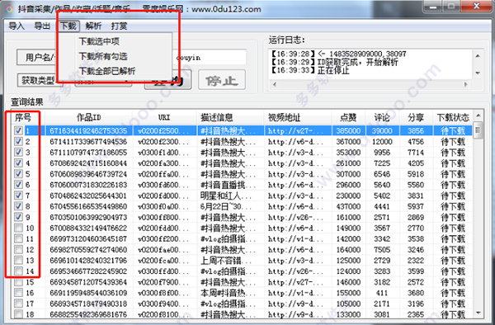
Task: Open the 导入 menu
Action: click(x=16, y=26)
